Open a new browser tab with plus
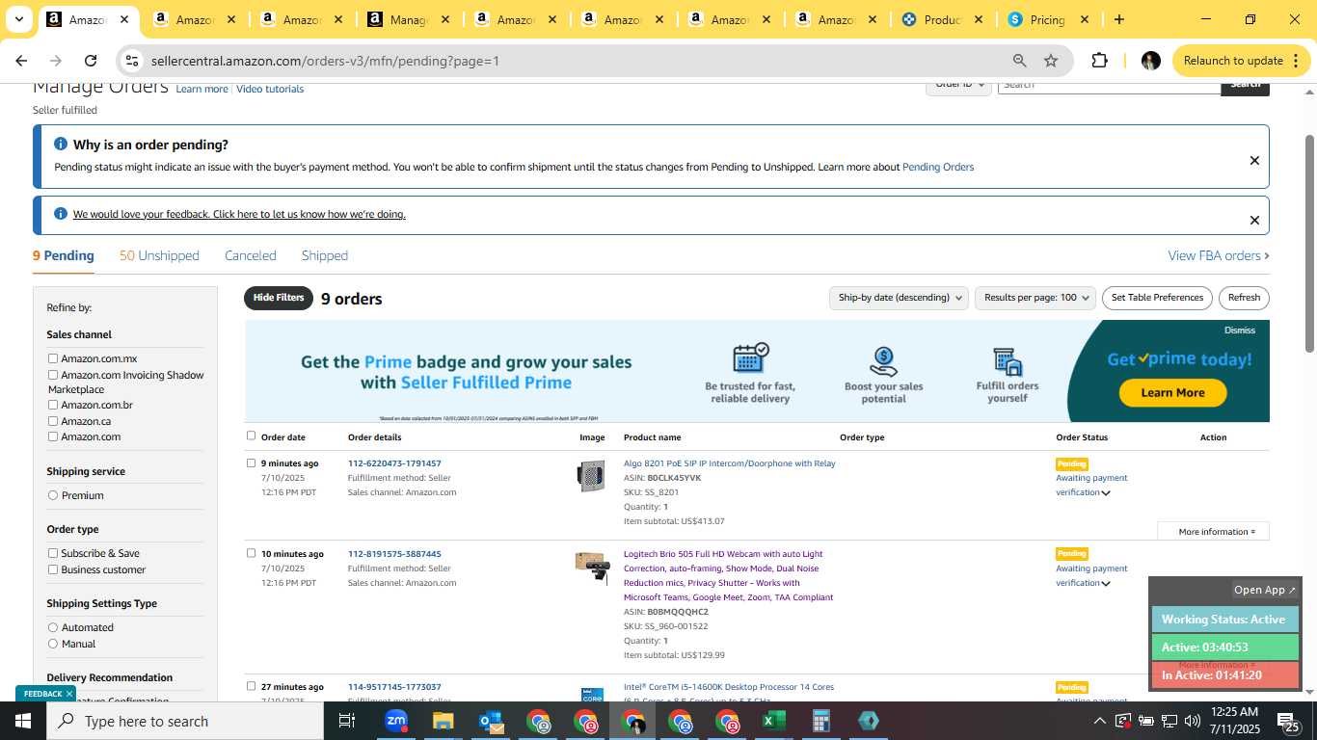1317x740 pixels. pos(1118,19)
